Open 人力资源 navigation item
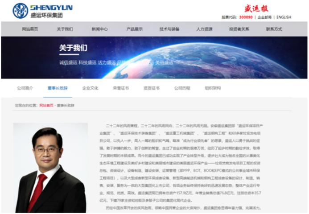The height and width of the screenshot is (214, 309). click(204, 29)
